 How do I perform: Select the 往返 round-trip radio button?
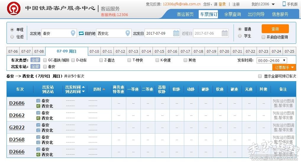[12, 37]
